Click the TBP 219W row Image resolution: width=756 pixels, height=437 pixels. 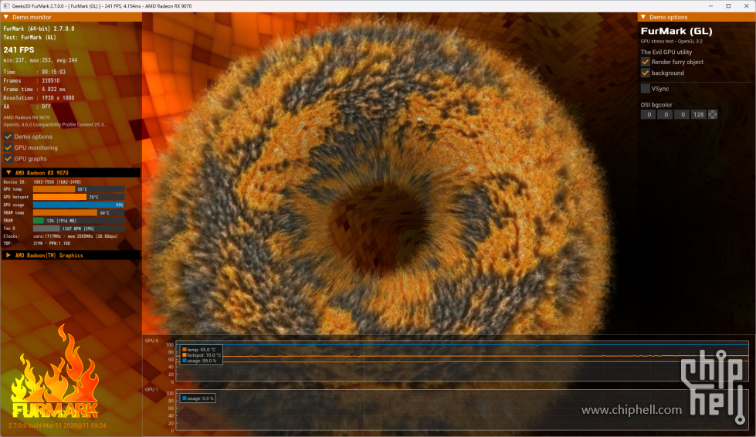pos(36,243)
